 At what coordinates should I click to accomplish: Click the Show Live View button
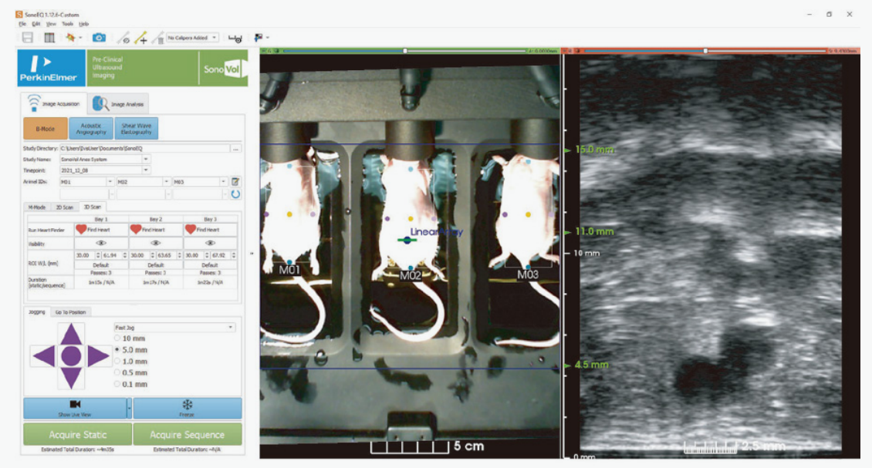75,409
